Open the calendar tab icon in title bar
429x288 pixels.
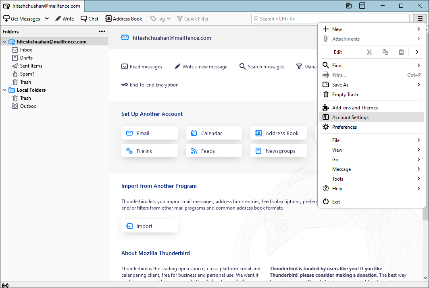pos(348,6)
